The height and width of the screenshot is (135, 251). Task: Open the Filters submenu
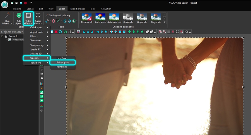37,36
